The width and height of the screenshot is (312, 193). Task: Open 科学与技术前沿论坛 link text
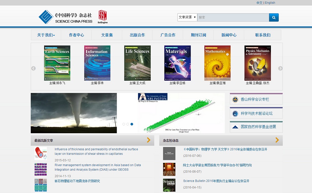point(257,114)
